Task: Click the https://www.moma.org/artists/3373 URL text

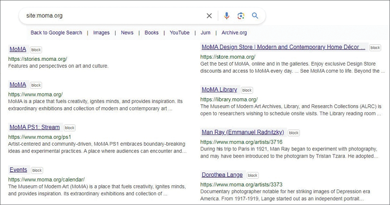Action: click(x=241, y=185)
